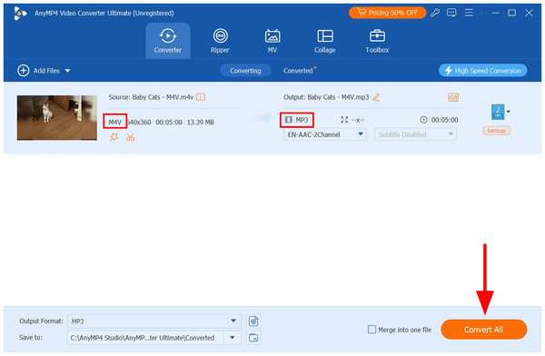
Task: Open the output folder icon
Action: [x=253, y=338]
